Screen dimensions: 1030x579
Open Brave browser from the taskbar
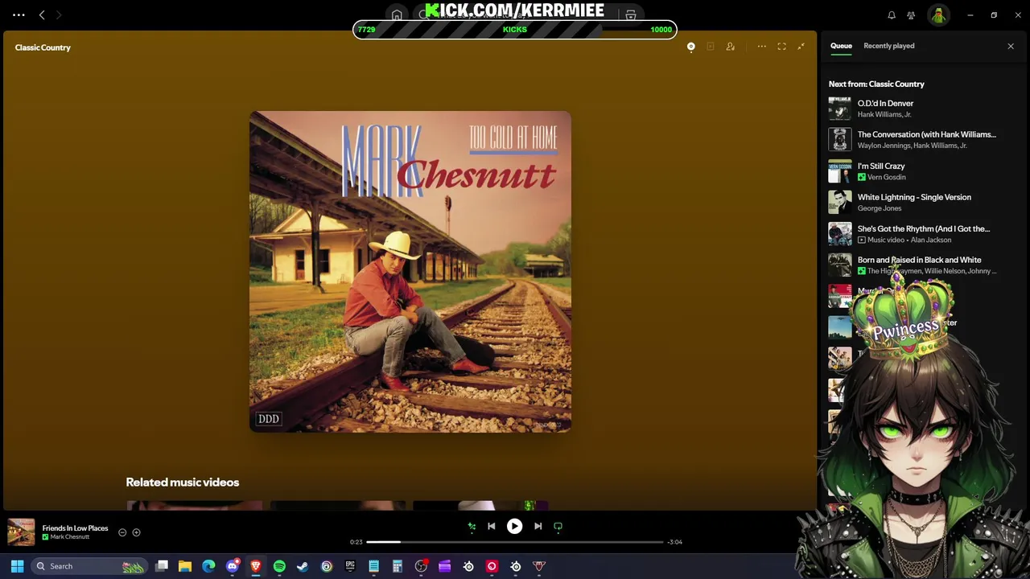click(256, 566)
